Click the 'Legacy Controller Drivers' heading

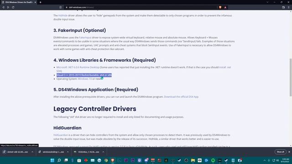(x=95, y=109)
